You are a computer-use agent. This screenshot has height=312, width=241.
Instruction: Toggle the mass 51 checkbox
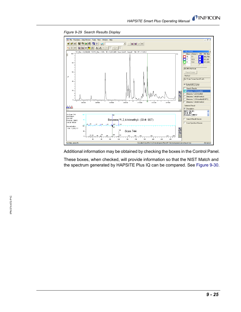pos(184,62)
